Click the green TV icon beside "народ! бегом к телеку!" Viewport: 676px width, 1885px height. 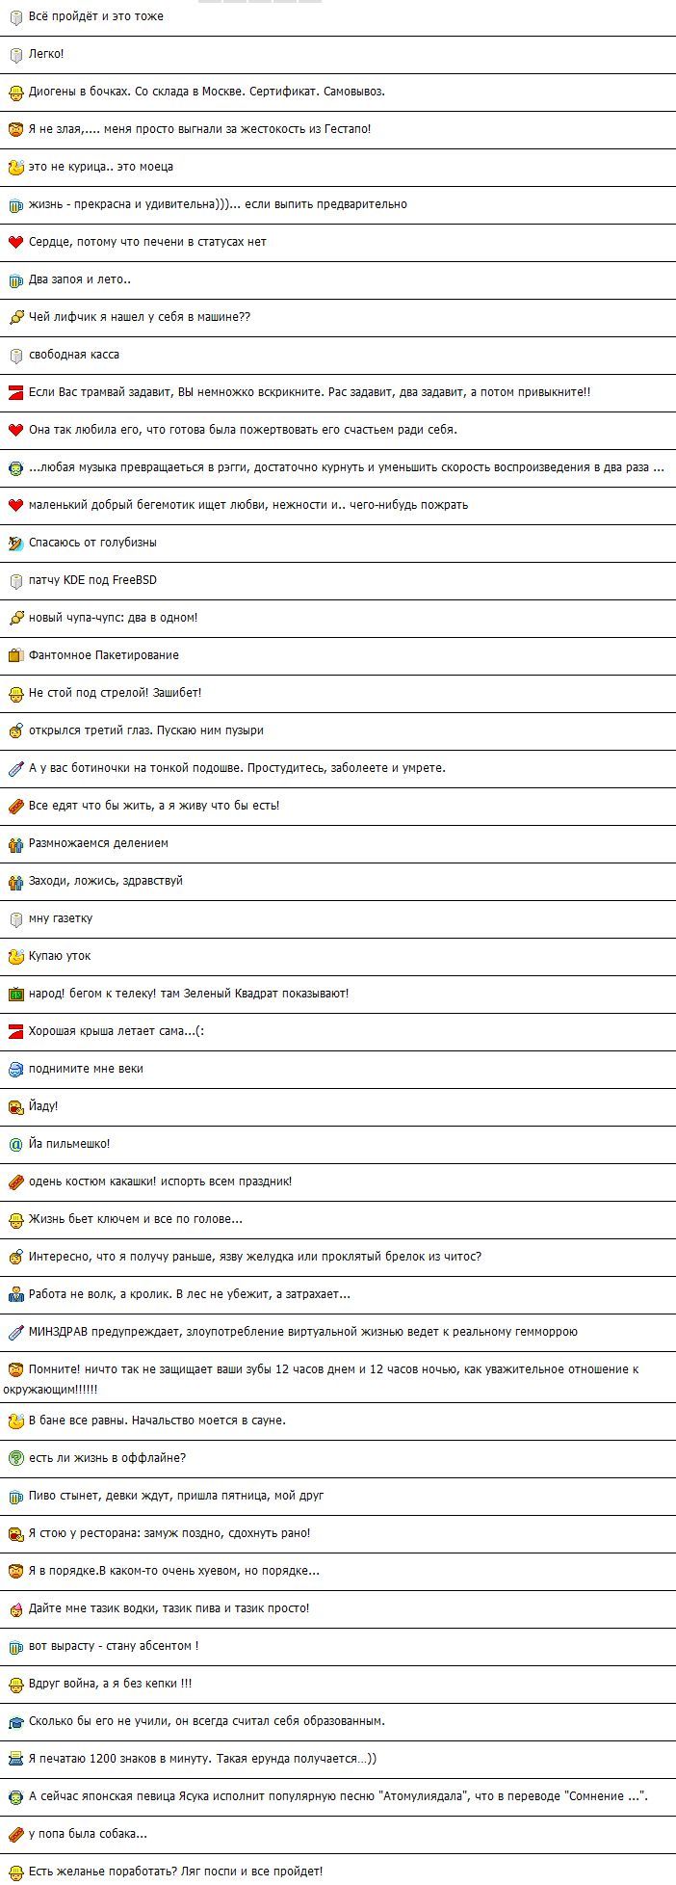(15, 994)
